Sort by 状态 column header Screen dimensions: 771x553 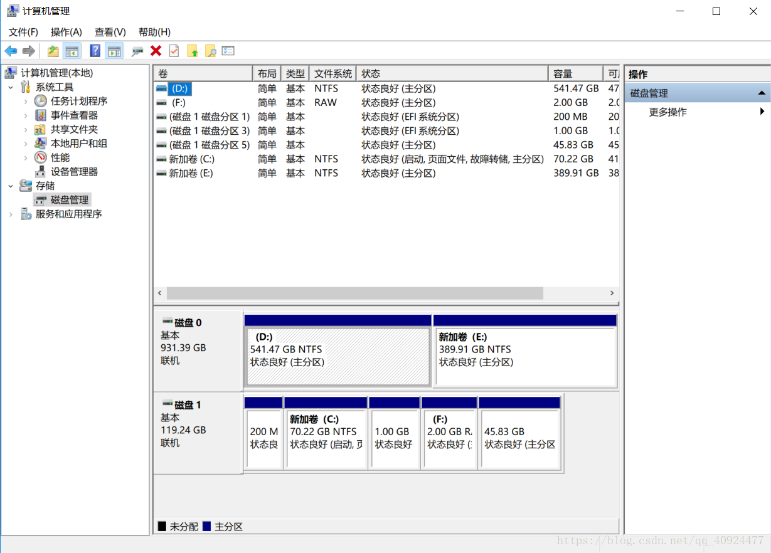point(452,73)
